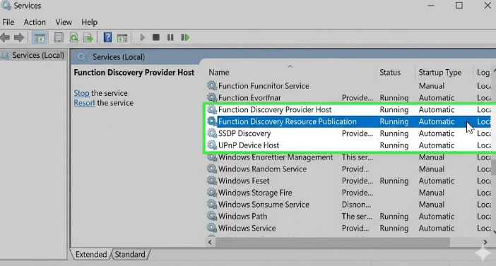Click the horizontal scrollbar thumb
496x266 pixels.
click(333, 242)
